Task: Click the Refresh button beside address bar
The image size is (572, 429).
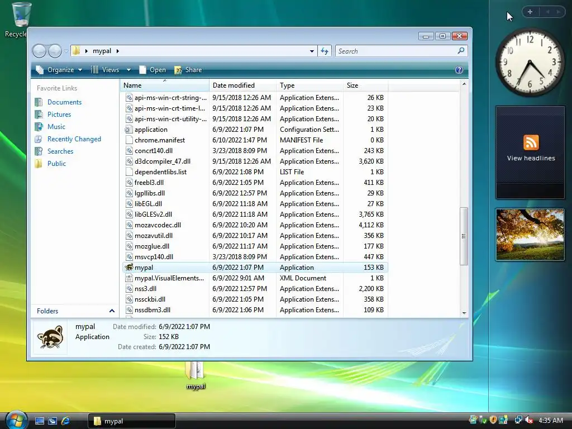Action: point(325,51)
